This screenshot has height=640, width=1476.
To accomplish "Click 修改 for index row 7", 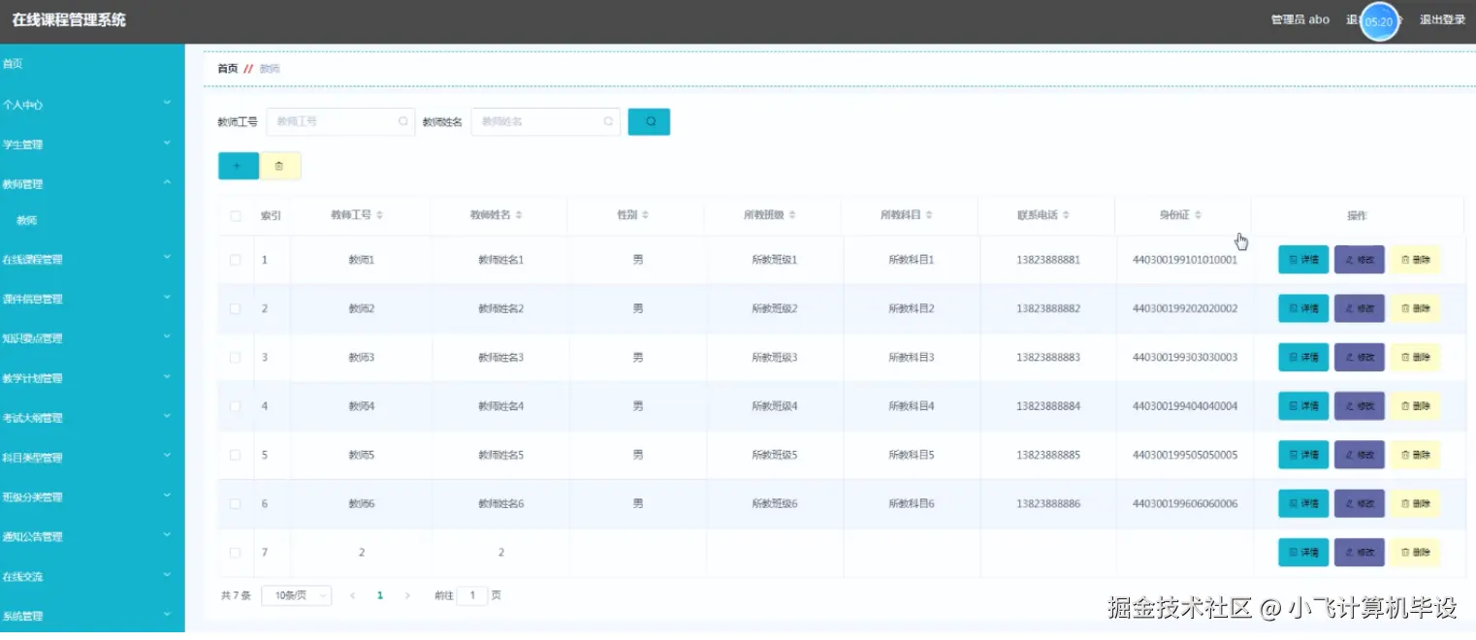I will [x=1360, y=552].
